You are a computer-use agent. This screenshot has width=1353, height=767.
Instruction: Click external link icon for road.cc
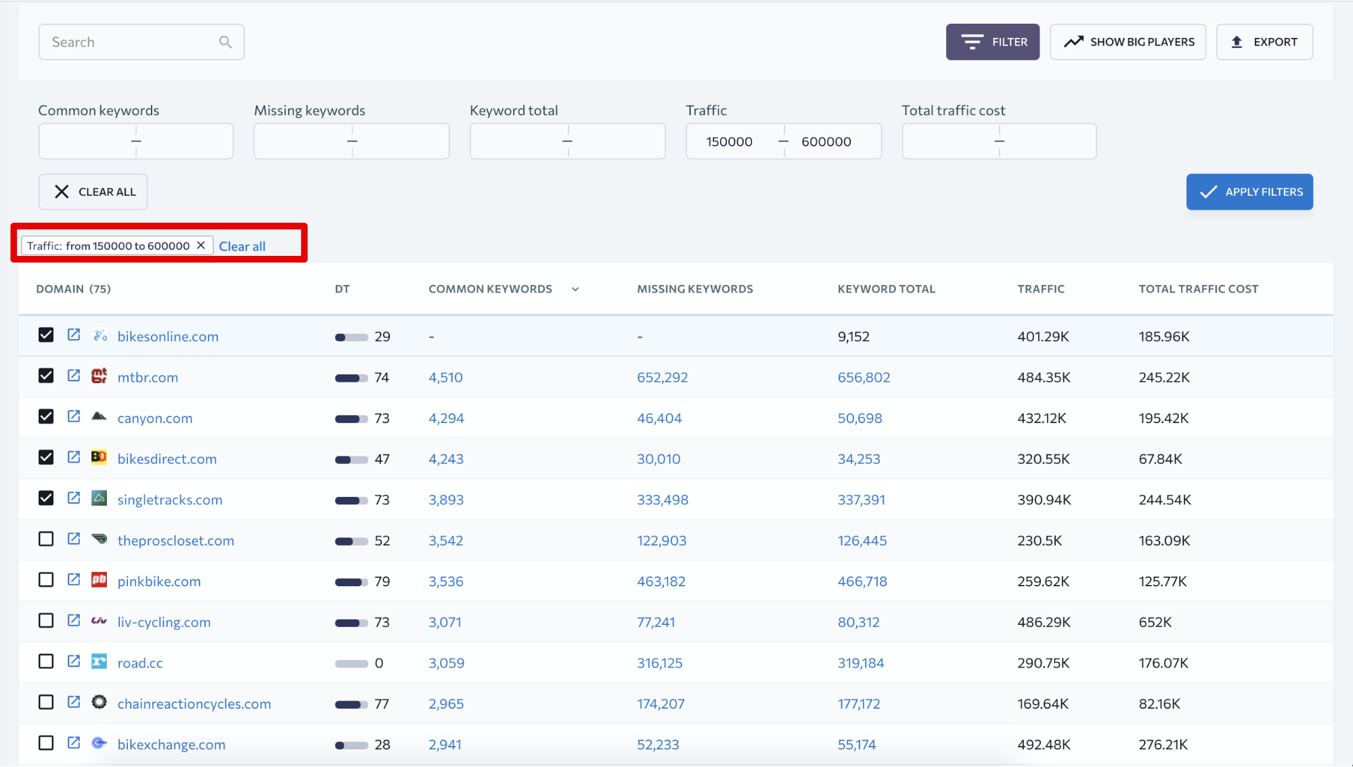click(x=74, y=661)
